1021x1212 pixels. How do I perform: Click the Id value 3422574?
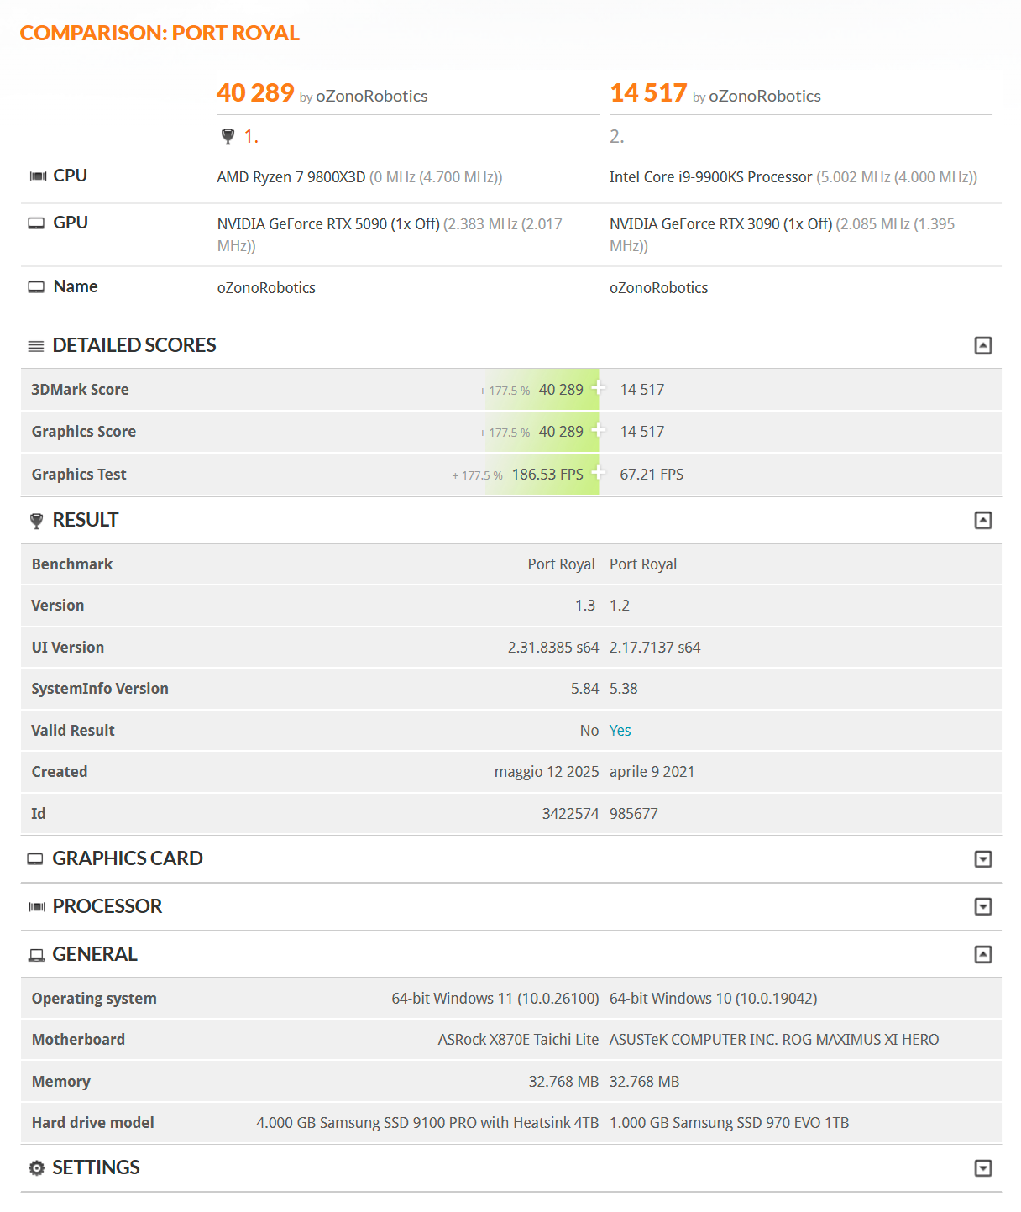coord(571,814)
